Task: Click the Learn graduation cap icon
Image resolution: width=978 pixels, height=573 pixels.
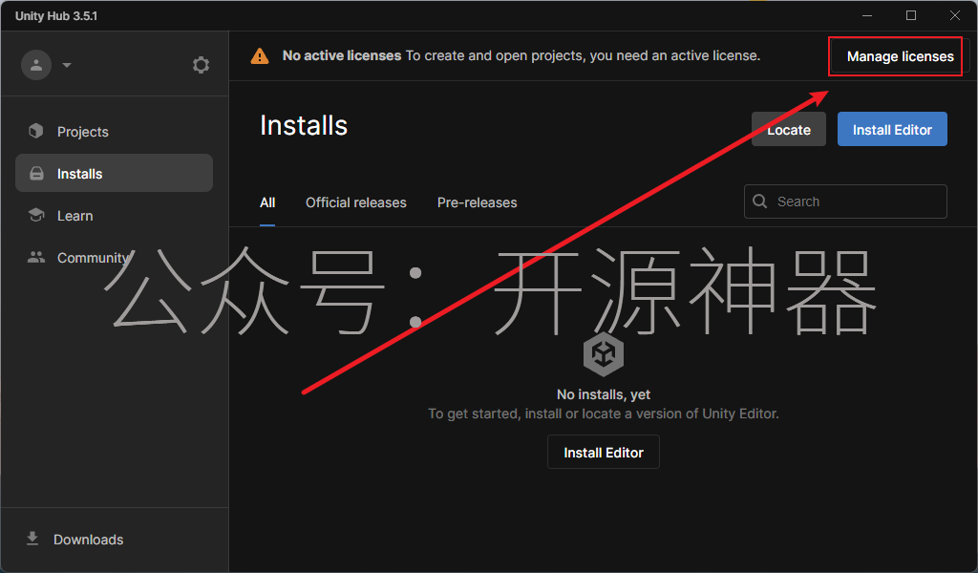Action: tap(36, 215)
